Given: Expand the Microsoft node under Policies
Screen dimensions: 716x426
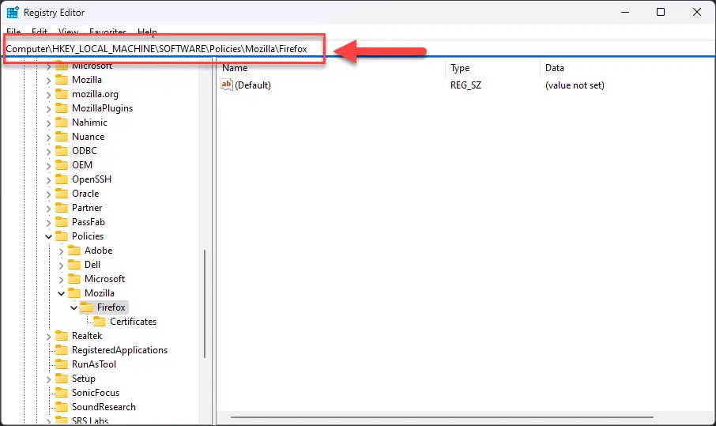Looking at the screenshot, I should coord(61,279).
